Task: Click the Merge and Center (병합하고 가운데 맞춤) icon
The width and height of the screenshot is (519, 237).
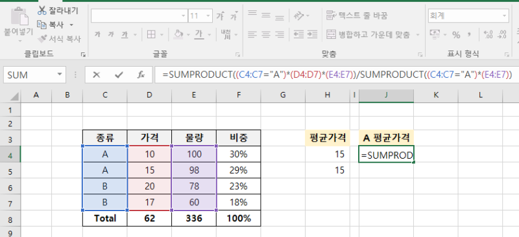Action: tap(331, 34)
